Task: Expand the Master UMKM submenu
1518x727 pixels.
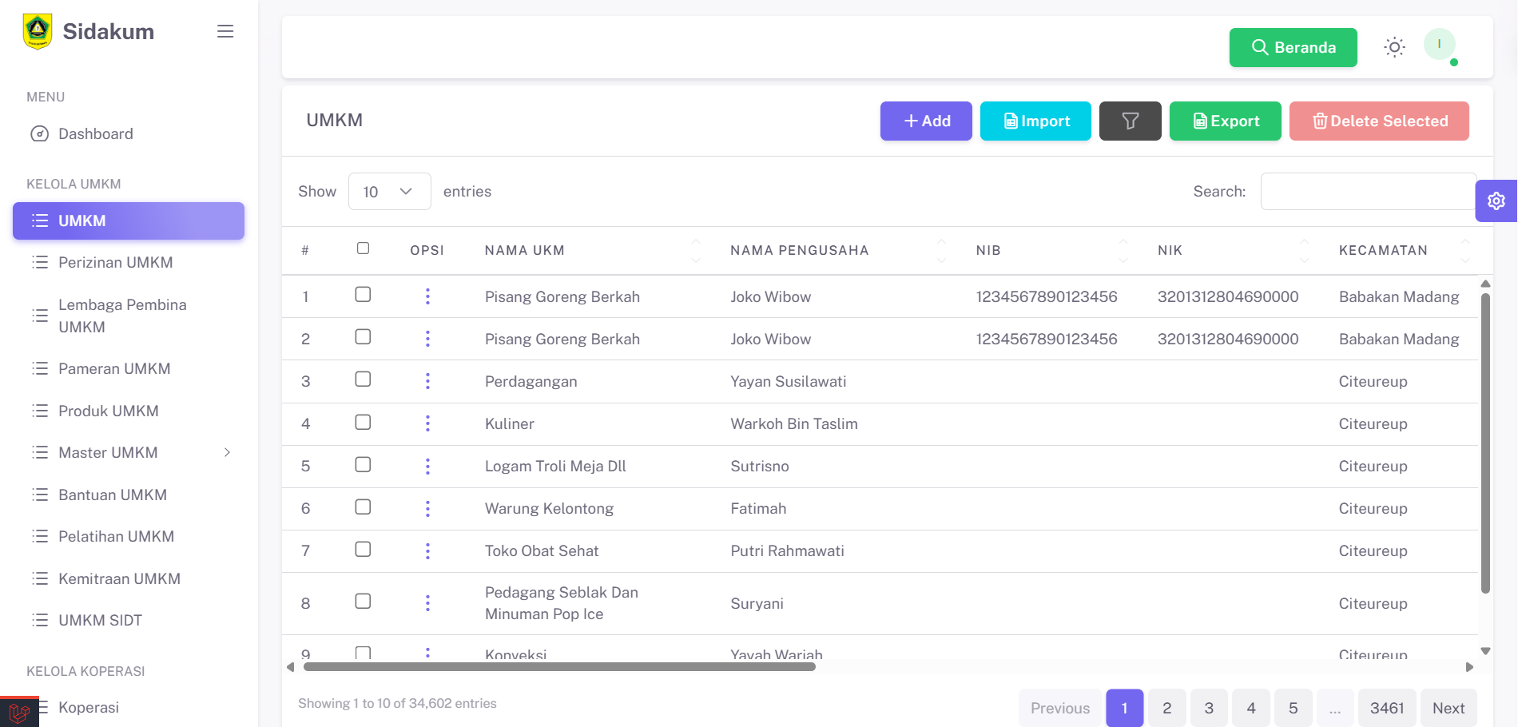Action: click(129, 453)
